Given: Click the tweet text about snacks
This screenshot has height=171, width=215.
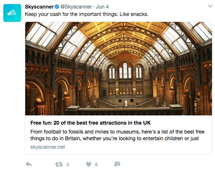Looking at the screenshot, I should coord(86,14).
